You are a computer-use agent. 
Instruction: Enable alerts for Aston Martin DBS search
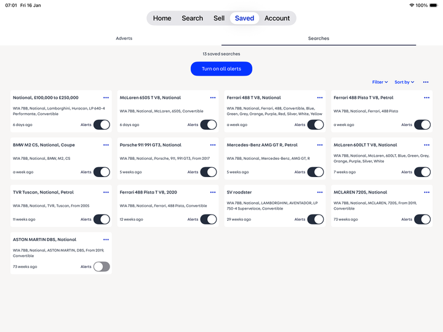pos(102,267)
